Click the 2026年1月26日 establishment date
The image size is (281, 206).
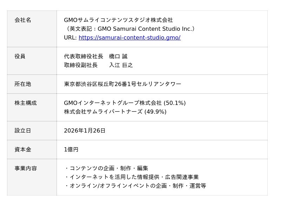85,131
